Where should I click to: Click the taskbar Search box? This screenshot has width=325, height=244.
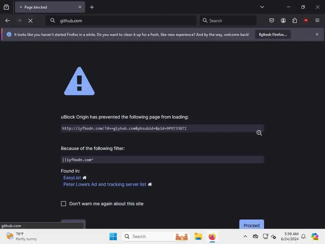pyautogui.click(x=156, y=236)
